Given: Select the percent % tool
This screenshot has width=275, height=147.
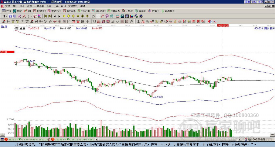Looking at the screenshot, I should tap(147, 21).
